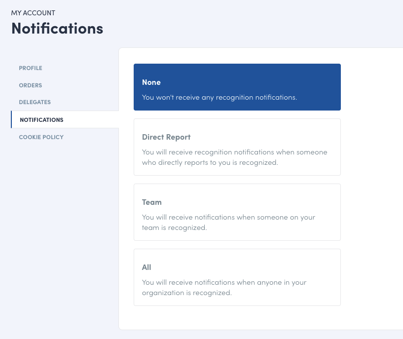Click the description mentioning someone on your team
403x339 pixels.
228,222
